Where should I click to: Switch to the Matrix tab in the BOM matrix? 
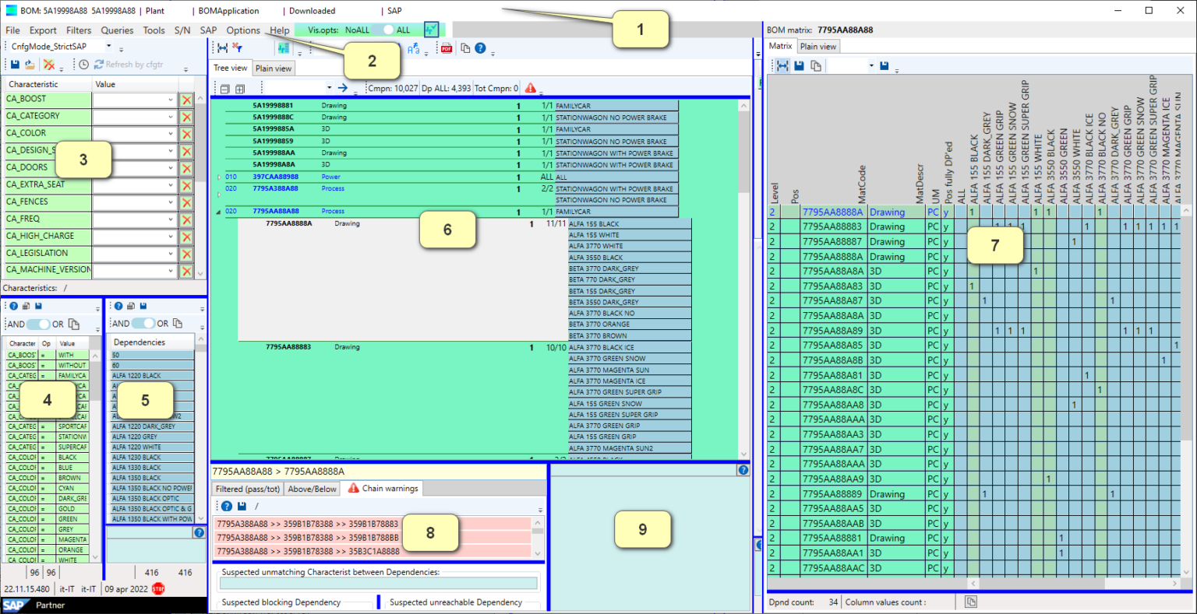point(780,46)
